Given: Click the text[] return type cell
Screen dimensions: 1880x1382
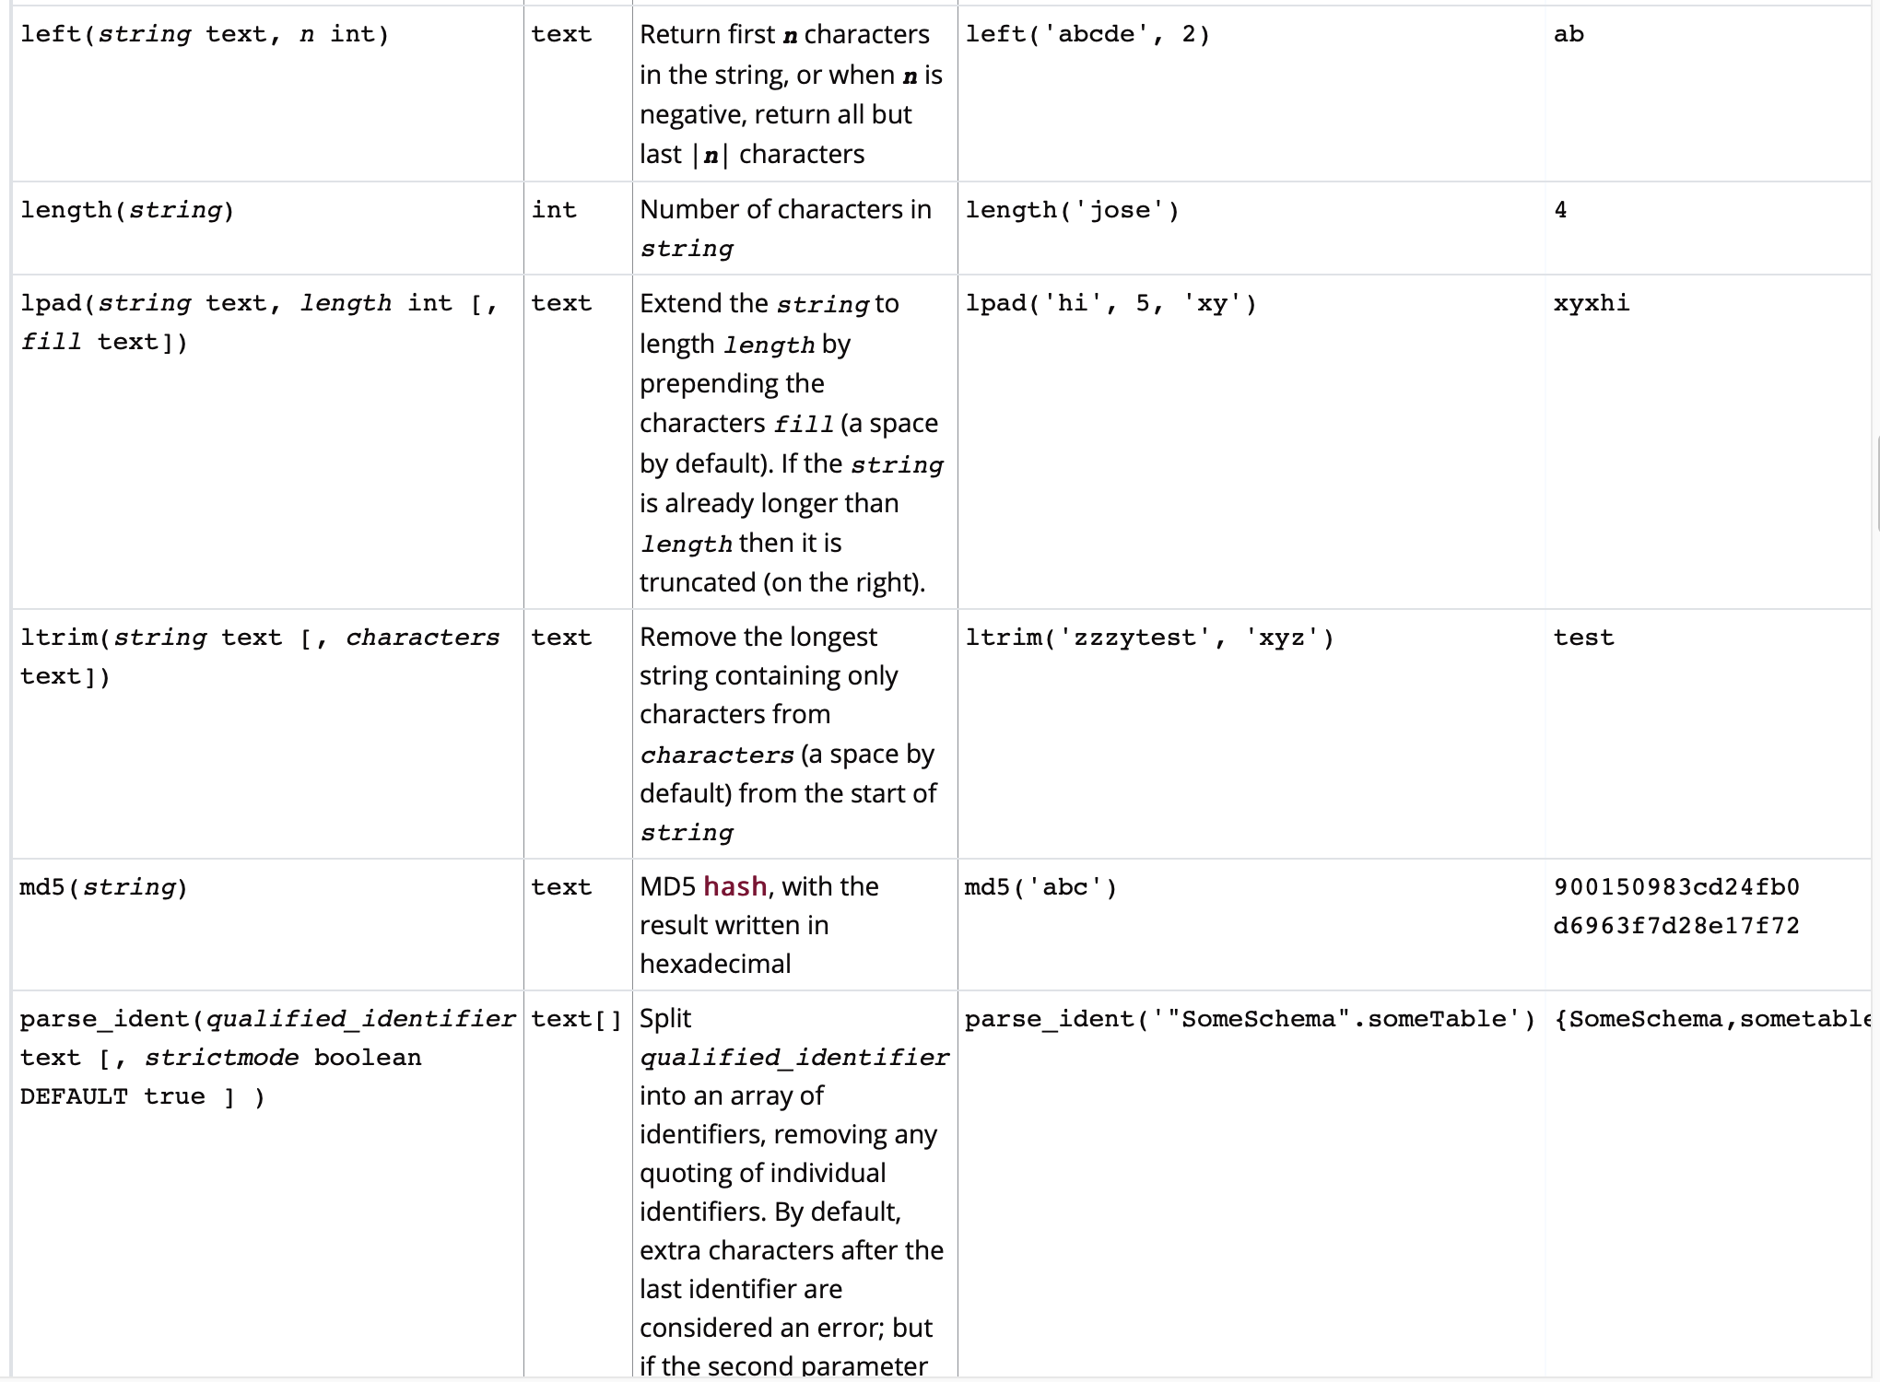Looking at the screenshot, I should 577,1019.
